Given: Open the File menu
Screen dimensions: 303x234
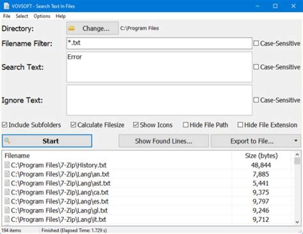Looking at the screenshot, I should tap(7, 16).
